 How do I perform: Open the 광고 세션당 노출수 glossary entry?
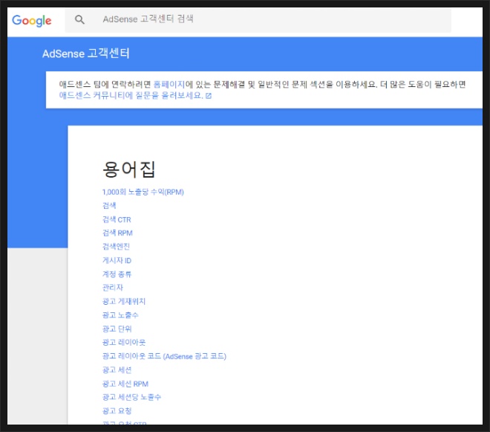point(131,397)
